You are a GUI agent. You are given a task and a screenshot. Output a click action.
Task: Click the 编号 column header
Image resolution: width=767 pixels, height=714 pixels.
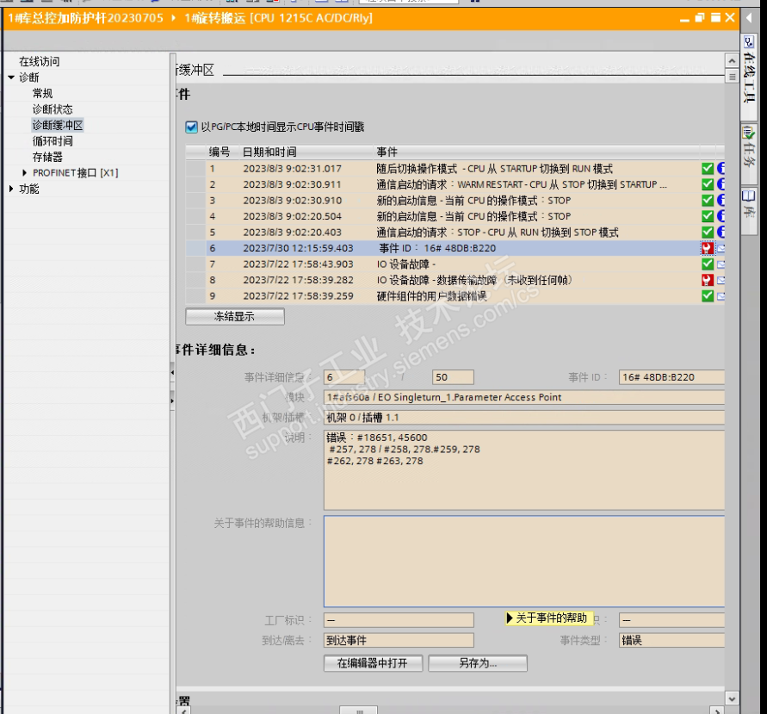(222, 152)
